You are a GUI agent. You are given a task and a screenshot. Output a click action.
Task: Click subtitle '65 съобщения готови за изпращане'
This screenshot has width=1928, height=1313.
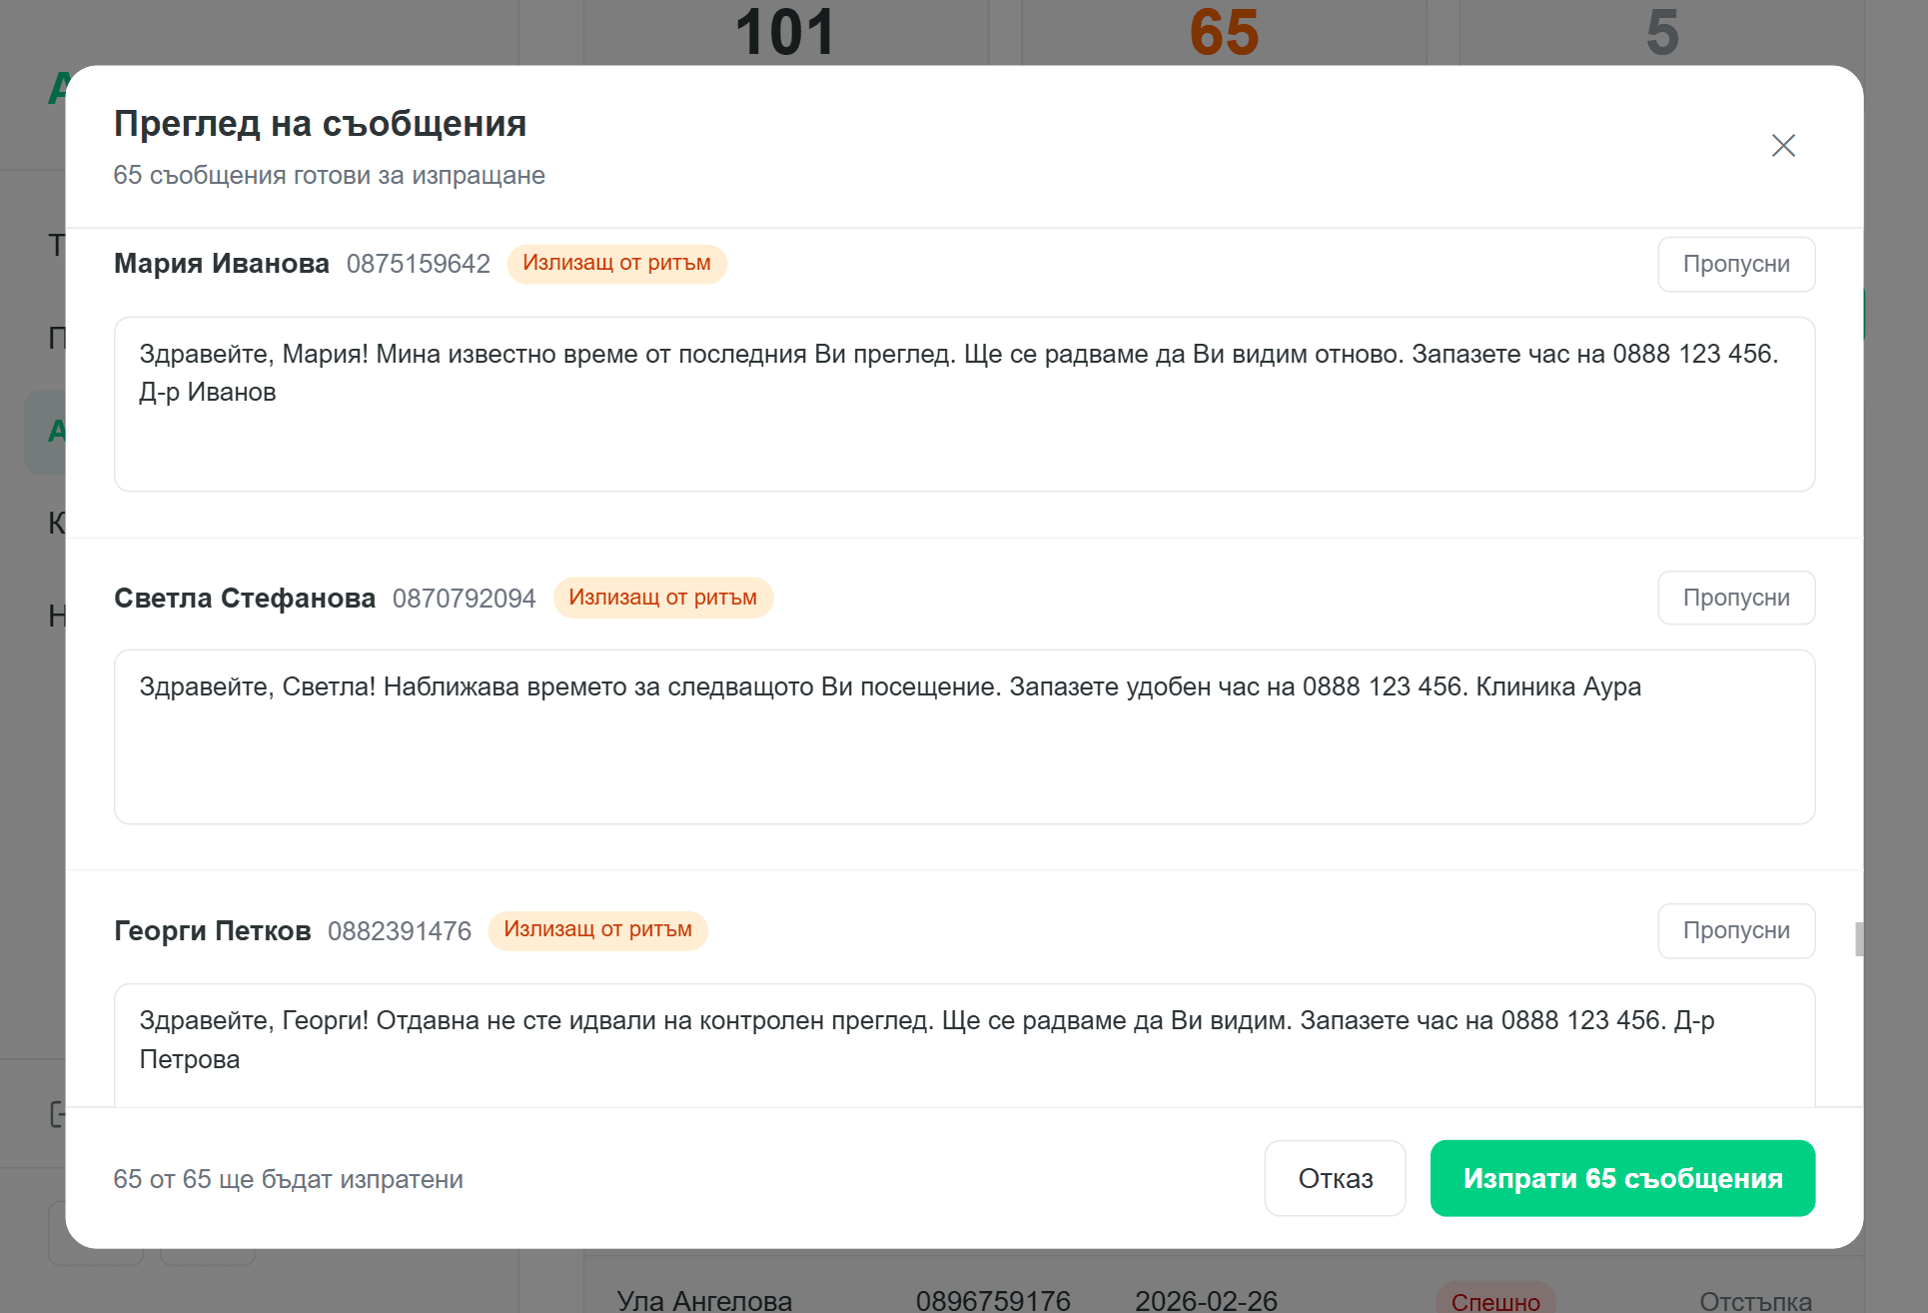coord(329,176)
